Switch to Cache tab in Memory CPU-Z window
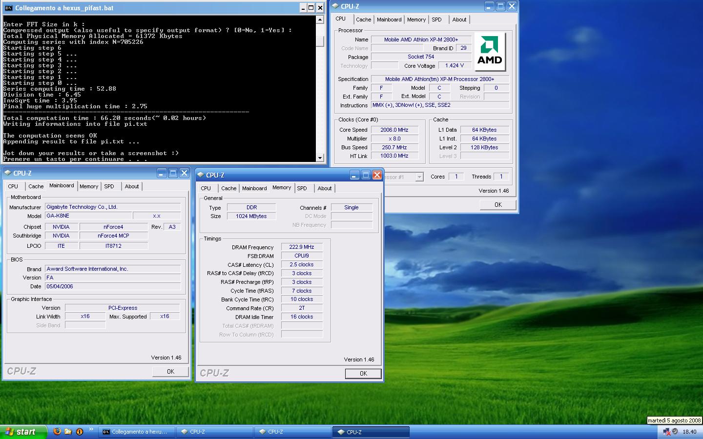 [228, 188]
